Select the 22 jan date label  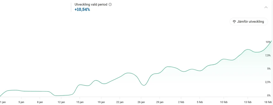click(x=120, y=102)
